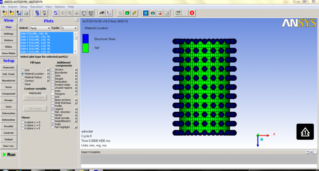Select the rotate view tool
319x171 pixels.
[55, 13]
